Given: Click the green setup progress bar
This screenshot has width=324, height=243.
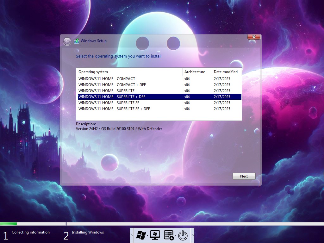Looking at the screenshot, I should 9,224.
